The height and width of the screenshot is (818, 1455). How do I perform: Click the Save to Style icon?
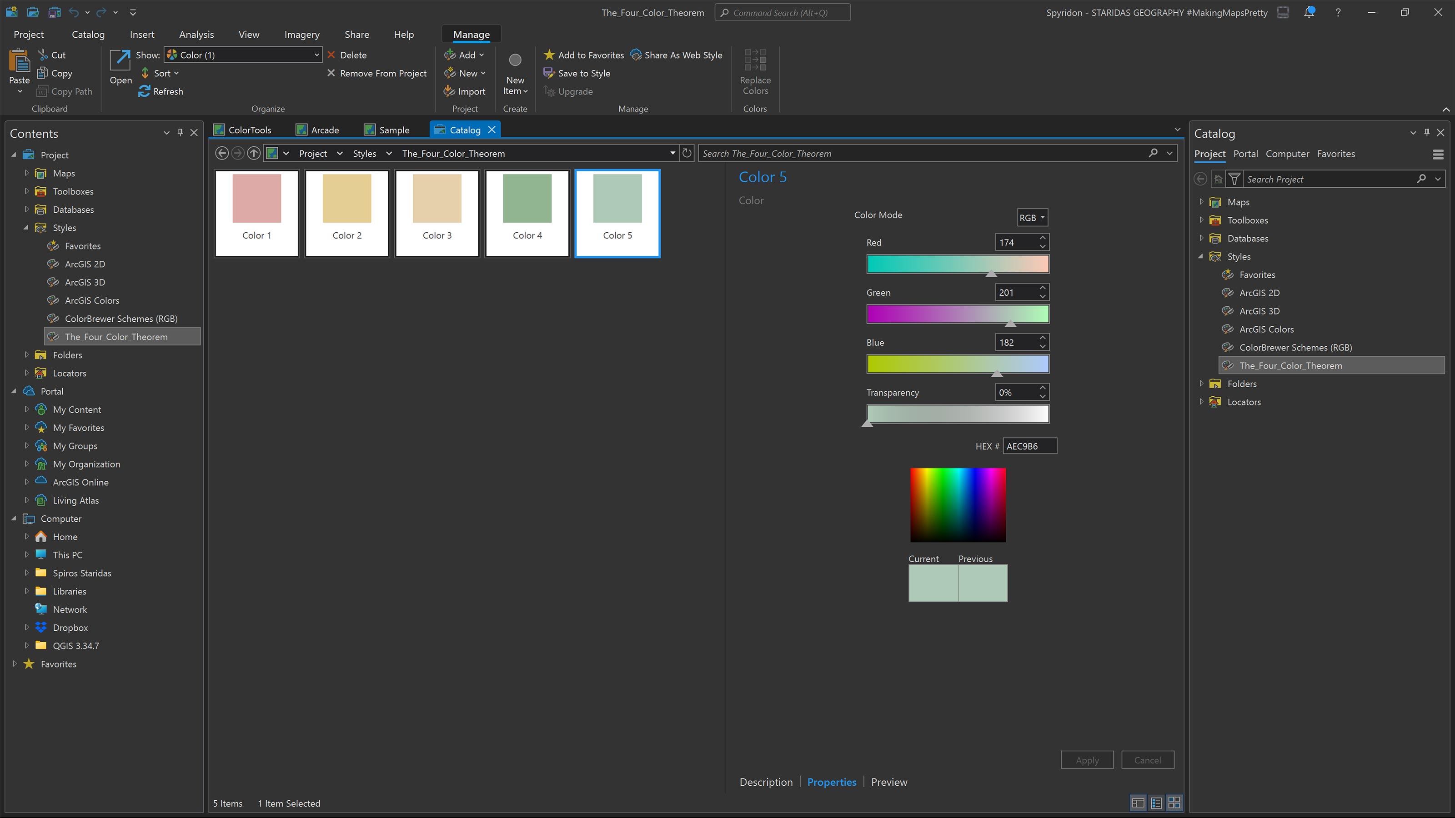click(x=548, y=73)
